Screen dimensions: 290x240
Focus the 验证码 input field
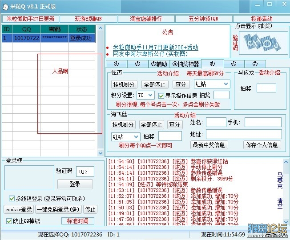pyautogui.click(x=85, y=172)
